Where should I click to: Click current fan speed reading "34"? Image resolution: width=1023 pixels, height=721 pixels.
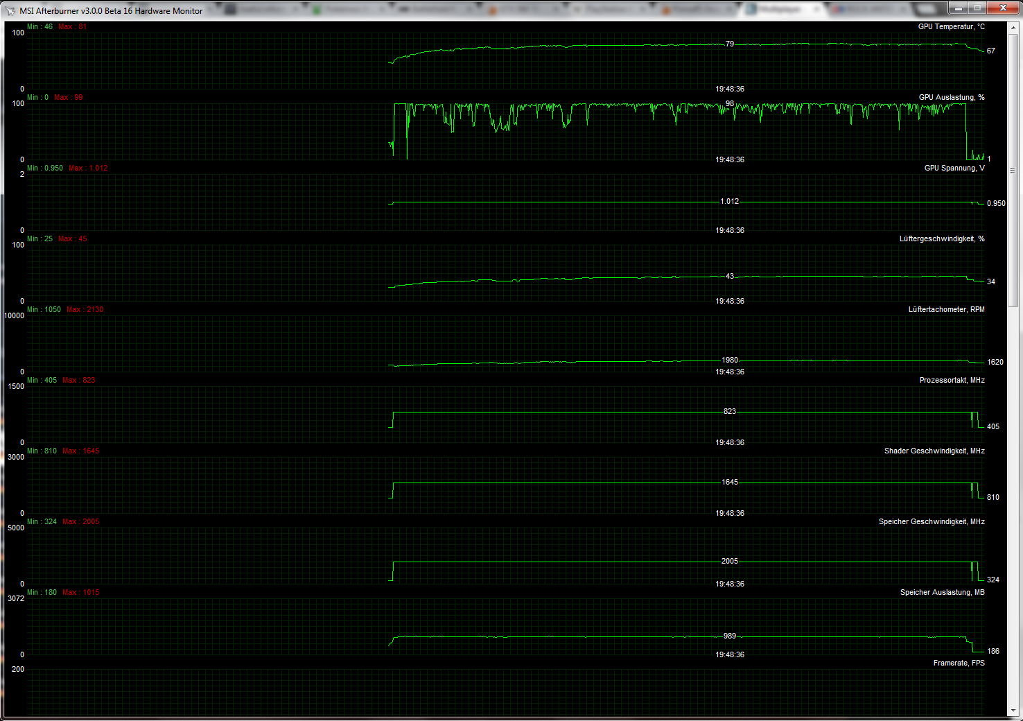tap(991, 281)
